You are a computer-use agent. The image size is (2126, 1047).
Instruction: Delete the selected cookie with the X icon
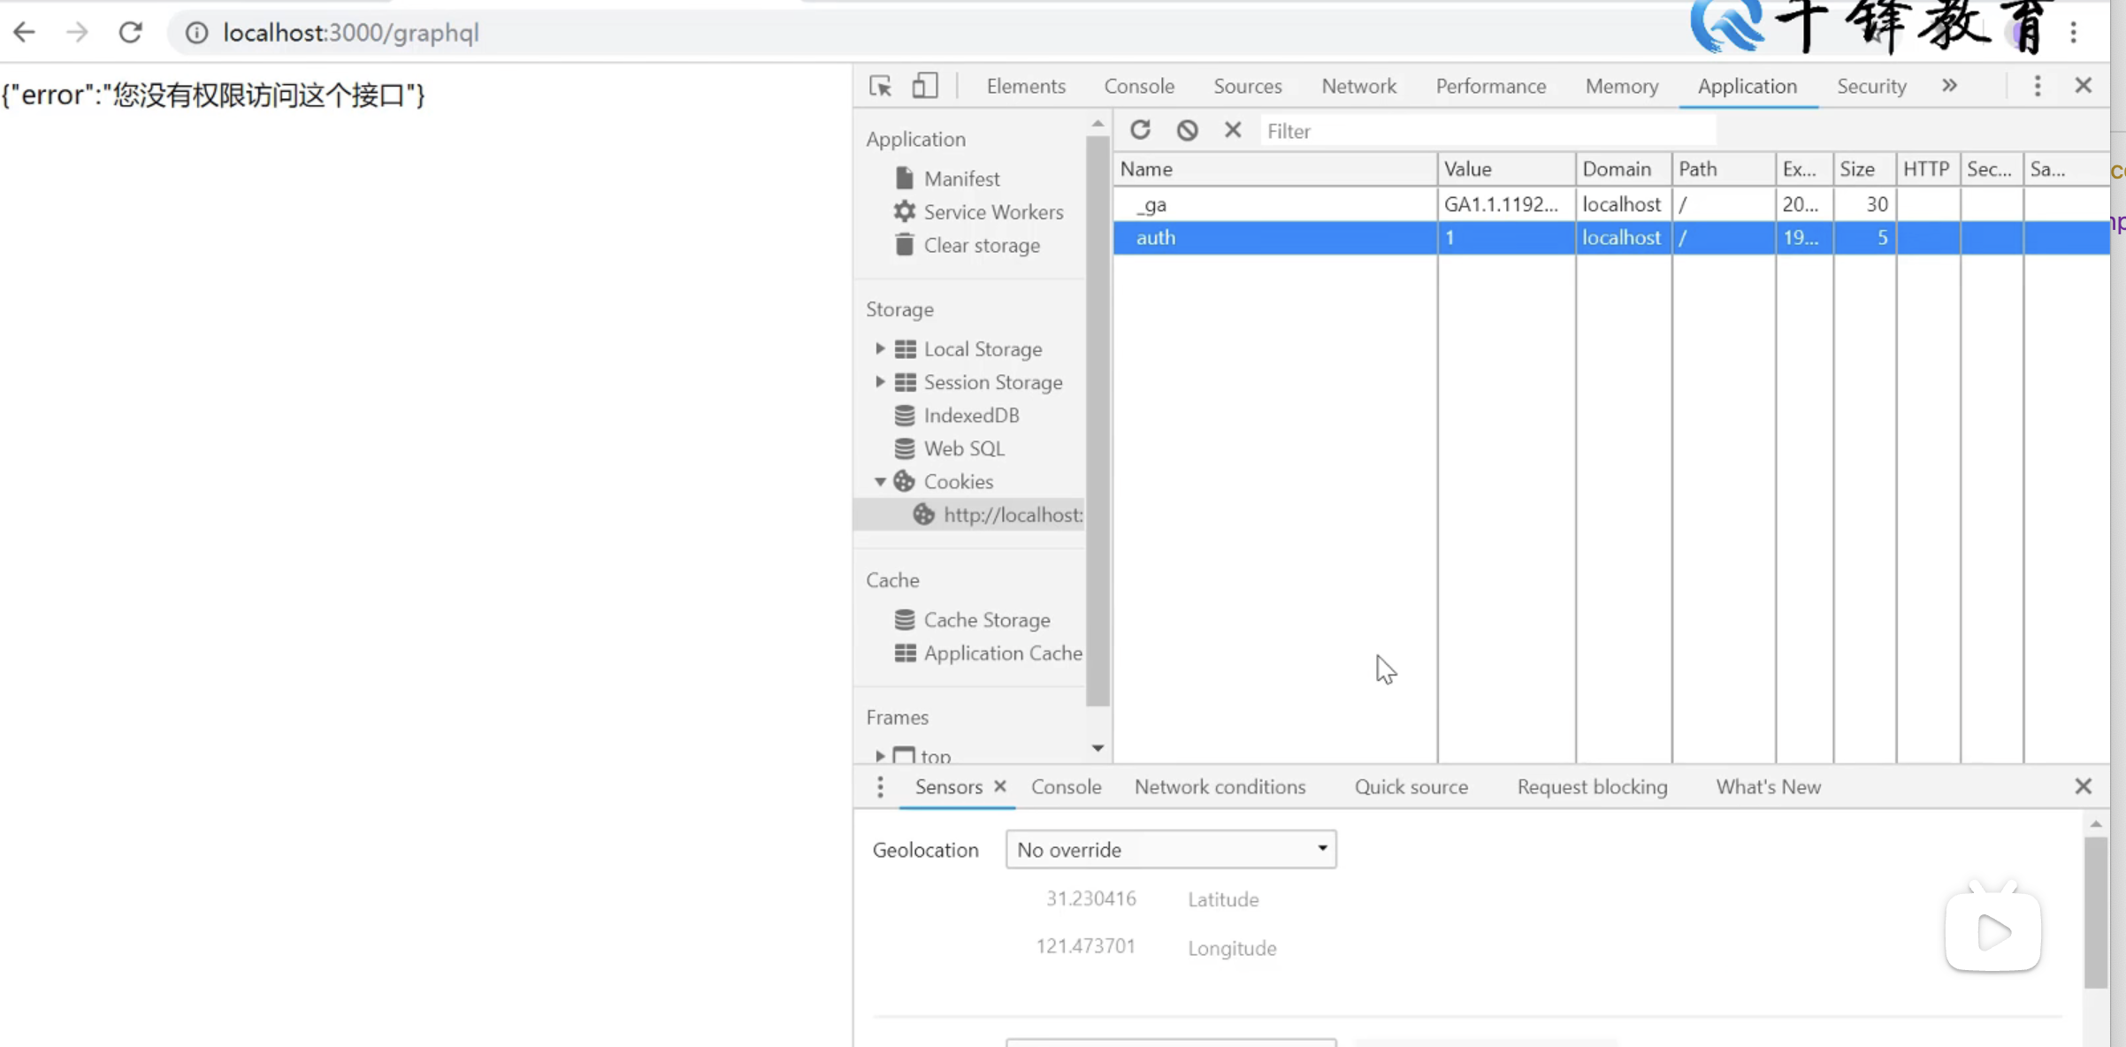pyautogui.click(x=1233, y=131)
